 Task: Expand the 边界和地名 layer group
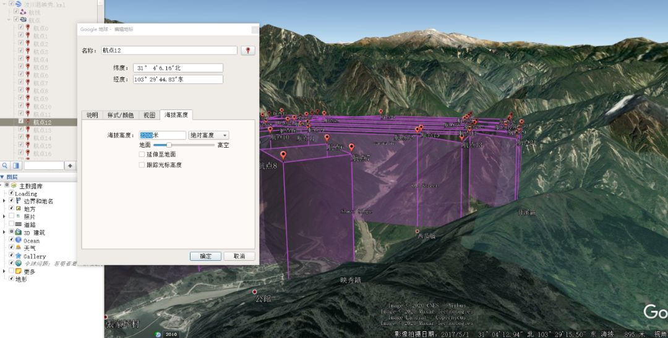pyautogui.click(x=4, y=201)
